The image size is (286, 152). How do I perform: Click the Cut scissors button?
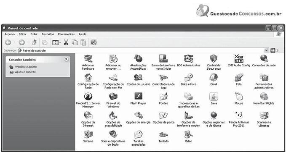(x=66, y=42)
